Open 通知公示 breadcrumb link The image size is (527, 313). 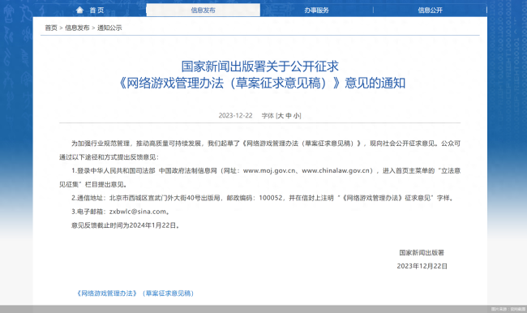click(x=109, y=28)
